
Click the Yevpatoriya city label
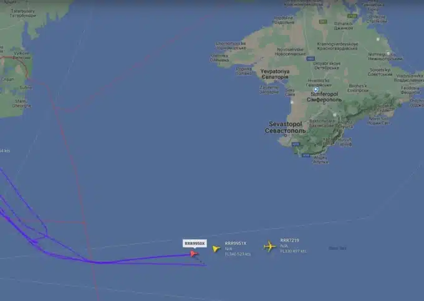click(275, 74)
